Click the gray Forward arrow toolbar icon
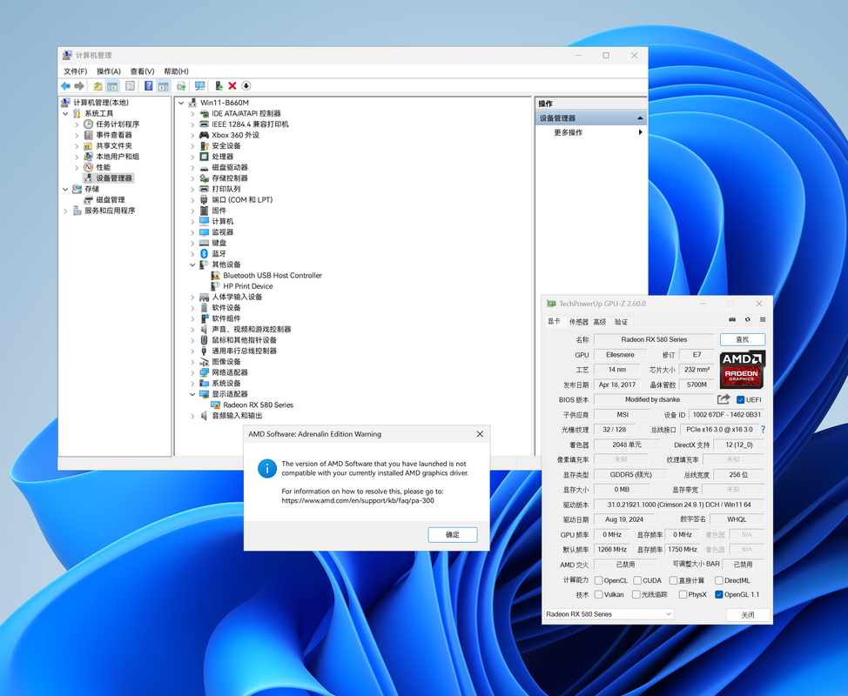848x696 pixels. pyautogui.click(x=79, y=86)
